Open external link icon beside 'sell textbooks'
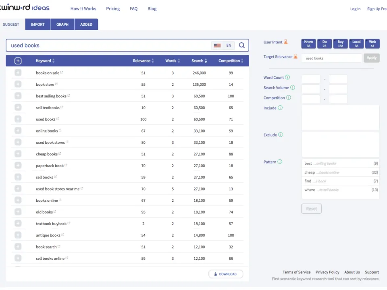387x290 pixels. pyautogui.click(x=62, y=107)
